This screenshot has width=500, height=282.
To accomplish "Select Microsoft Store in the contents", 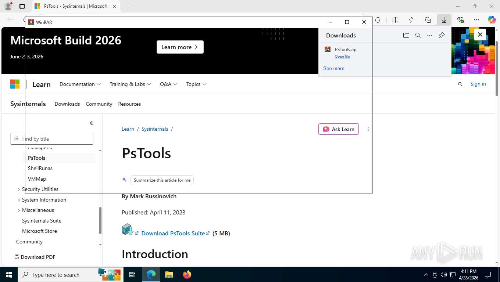I will (x=39, y=231).
